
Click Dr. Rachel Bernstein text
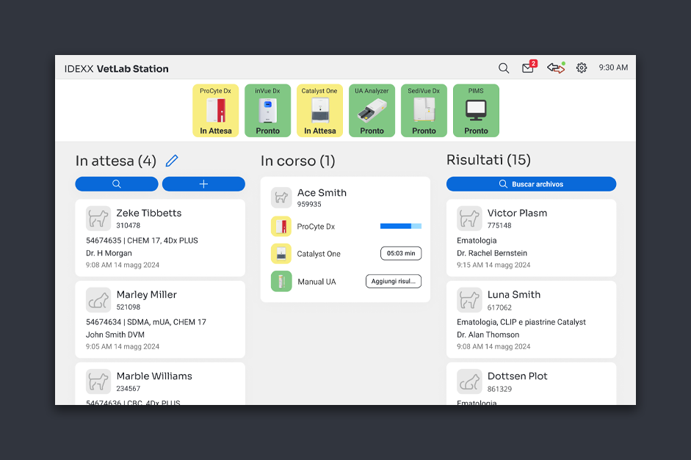coord(492,253)
